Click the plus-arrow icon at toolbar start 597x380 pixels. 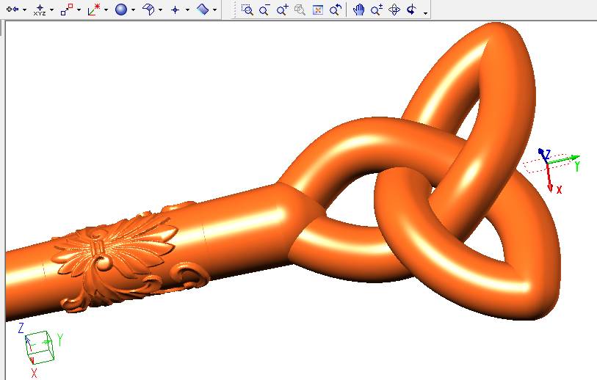pos(12,9)
